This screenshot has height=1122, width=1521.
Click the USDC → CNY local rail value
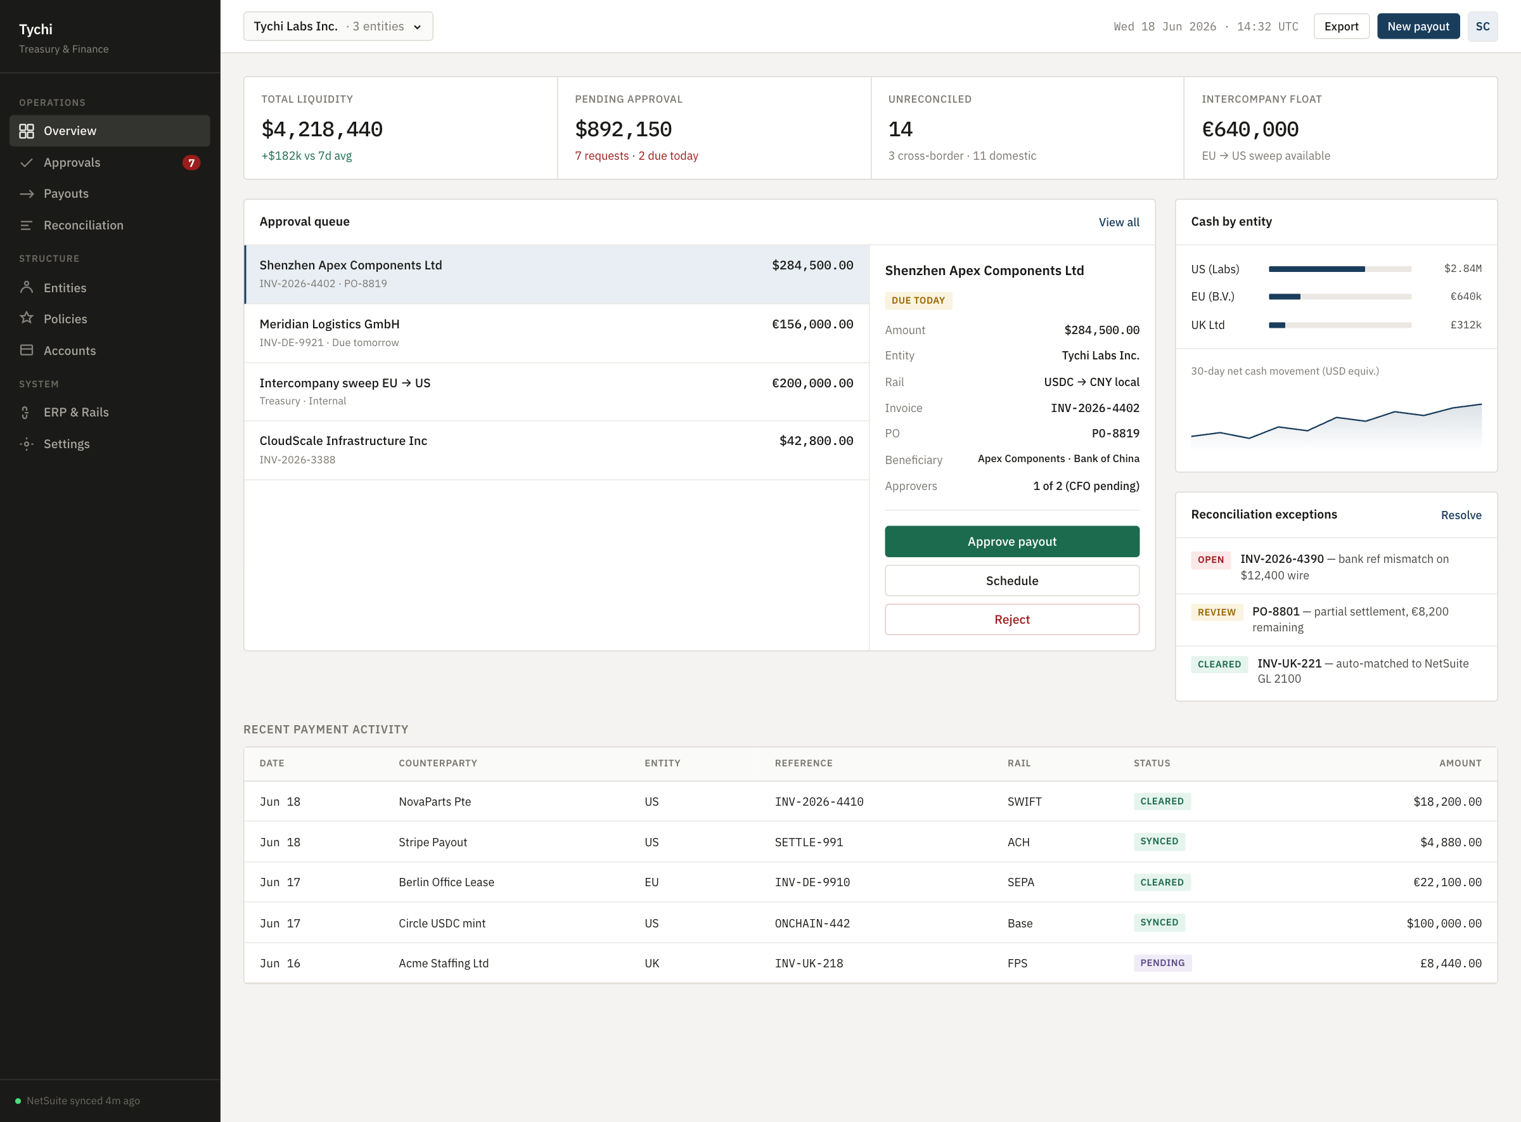coord(1091,382)
